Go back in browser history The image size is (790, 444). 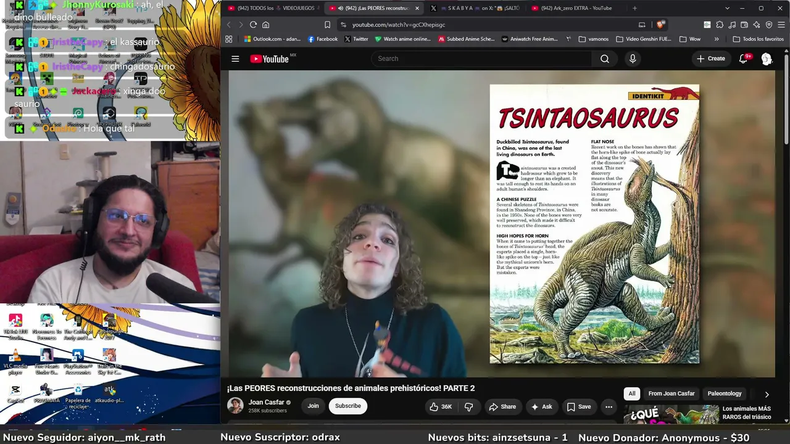click(x=228, y=25)
